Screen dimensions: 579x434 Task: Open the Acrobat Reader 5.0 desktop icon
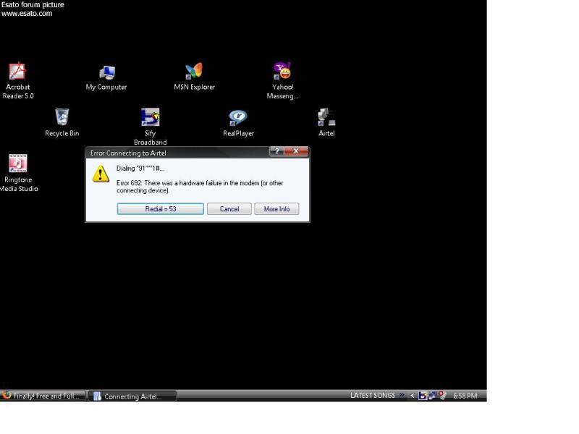point(17,80)
